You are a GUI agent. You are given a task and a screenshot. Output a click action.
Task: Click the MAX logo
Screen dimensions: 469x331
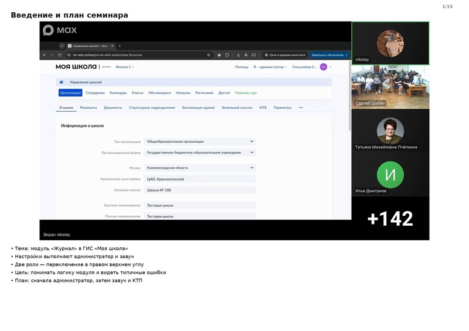pyautogui.click(x=60, y=30)
